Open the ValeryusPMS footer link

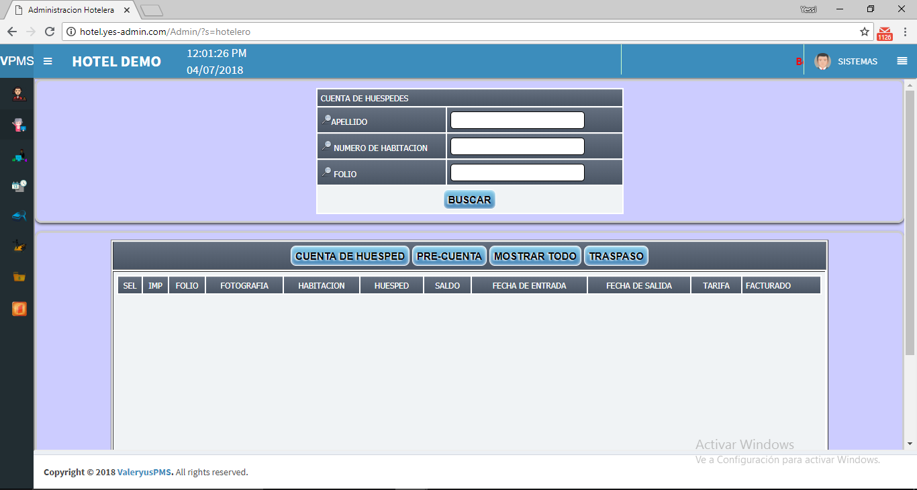click(x=145, y=472)
